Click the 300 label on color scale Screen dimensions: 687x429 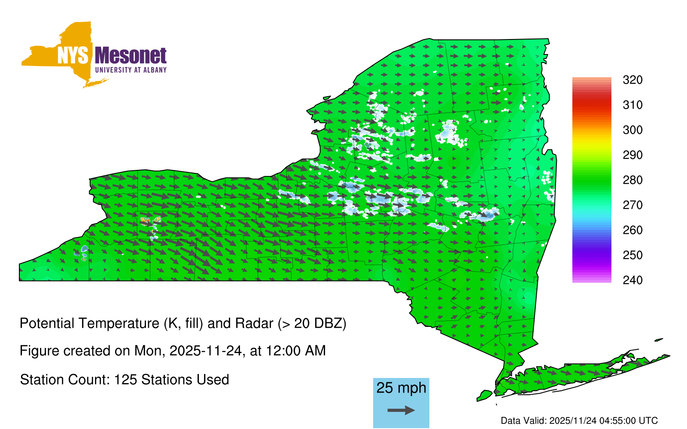(x=632, y=130)
